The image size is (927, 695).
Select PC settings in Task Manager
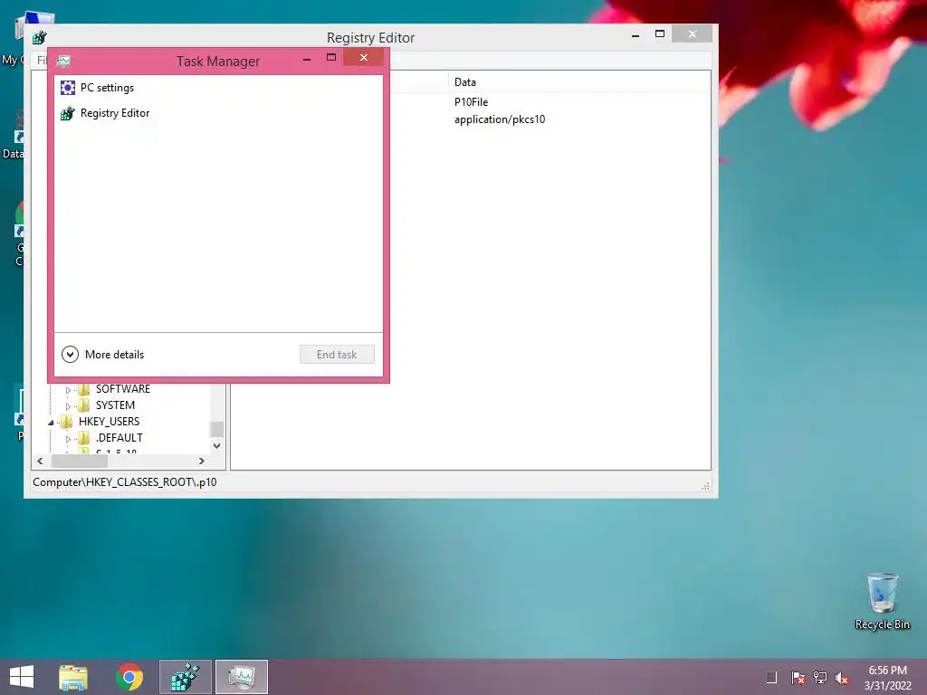[218, 88]
